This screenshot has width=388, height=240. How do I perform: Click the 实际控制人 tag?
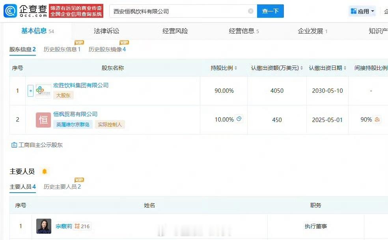click(x=110, y=124)
